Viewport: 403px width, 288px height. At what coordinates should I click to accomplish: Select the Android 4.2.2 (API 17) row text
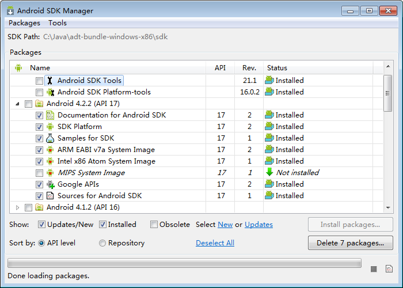83,104
